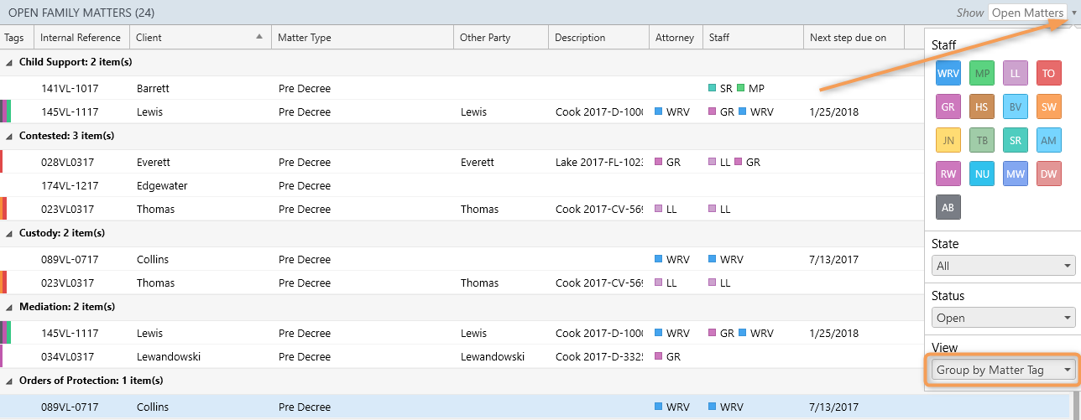This screenshot has height=420, width=1081.
Task: Open the State dropdown
Action: pyautogui.click(x=1003, y=266)
